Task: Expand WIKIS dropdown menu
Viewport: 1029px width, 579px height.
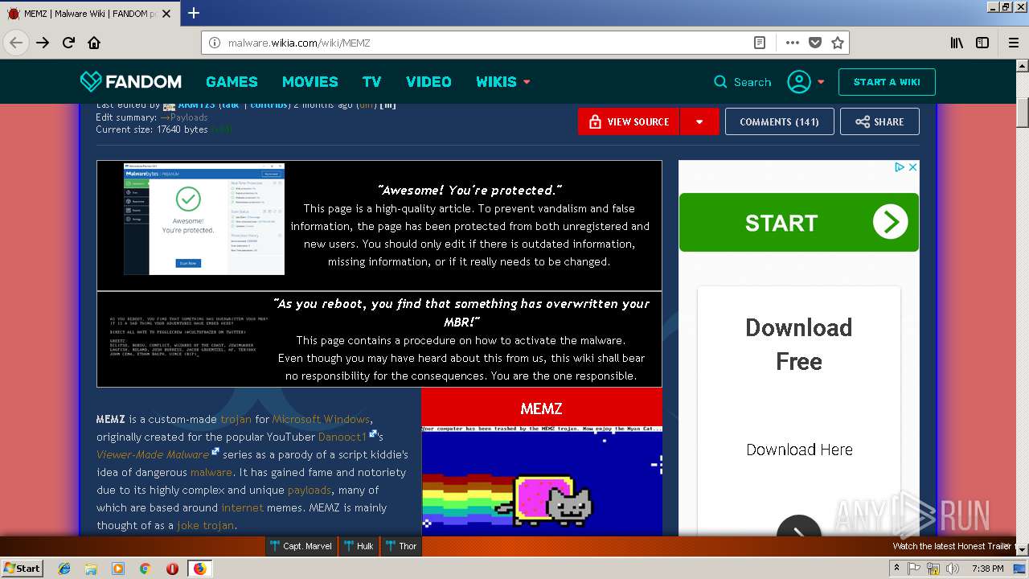Action: click(527, 82)
